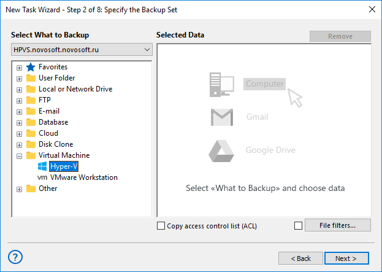382x272 pixels.
Task: Expand the Cloud tree node
Action: (x=19, y=134)
